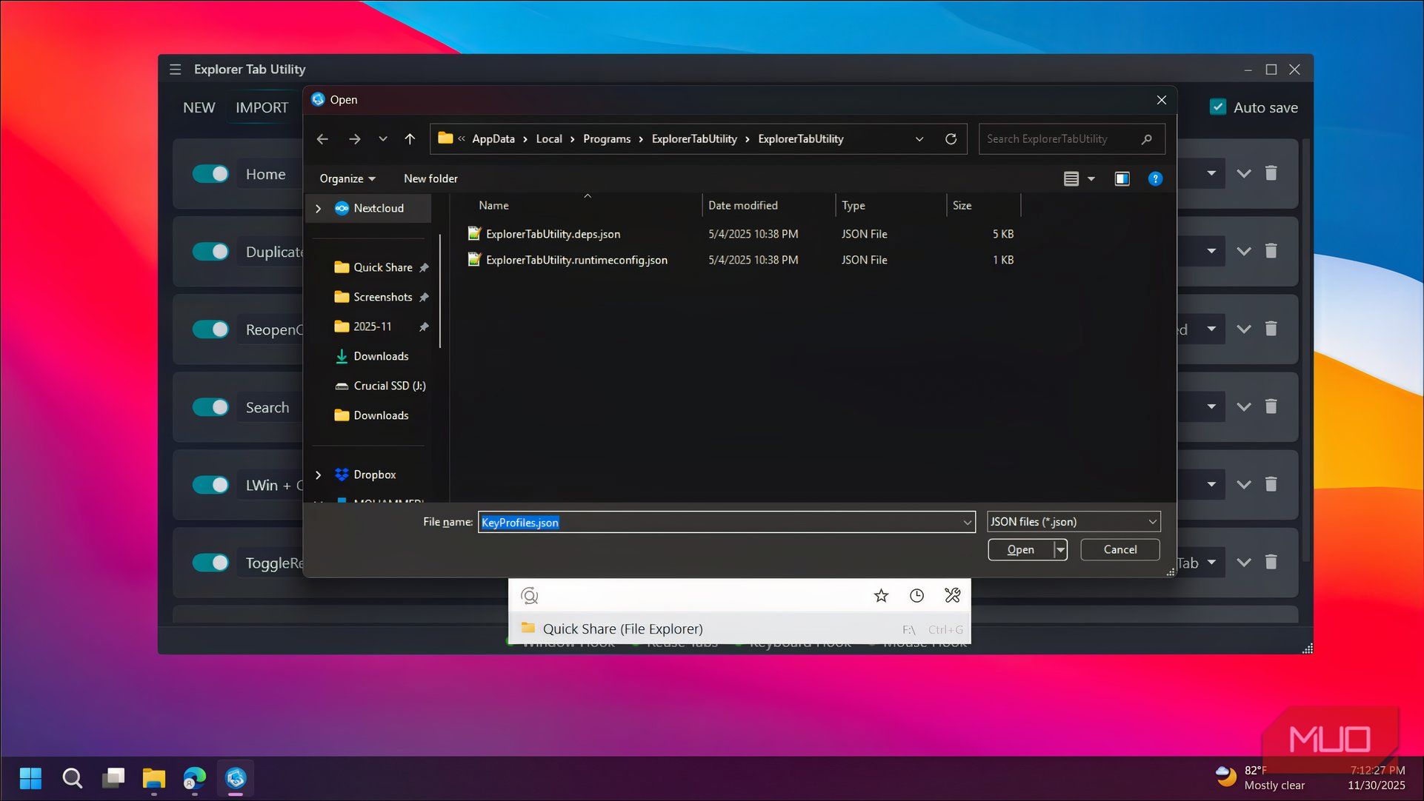Screen dimensions: 1424x801
Task: Open the address bar path history dropdown
Action: (x=919, y=139)
